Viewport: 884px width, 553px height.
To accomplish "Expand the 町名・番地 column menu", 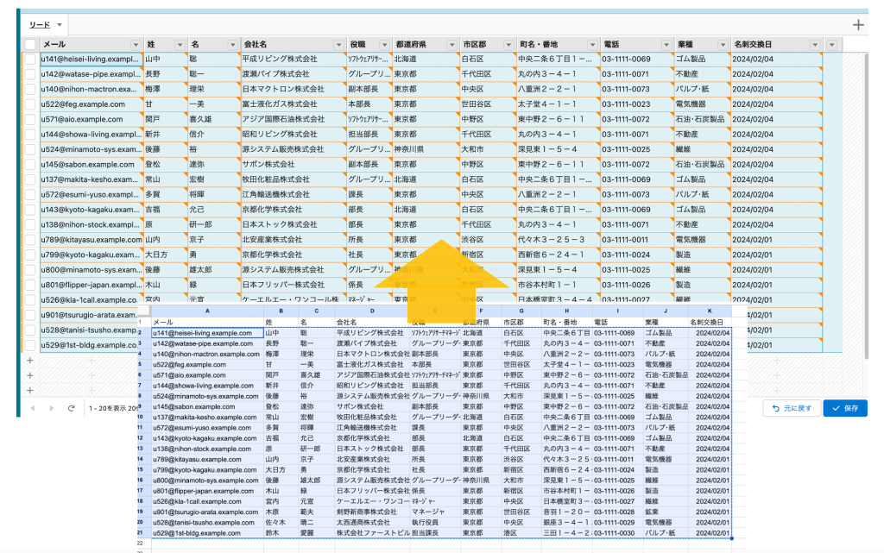I will pyautogui.click(x=592, y=45).
